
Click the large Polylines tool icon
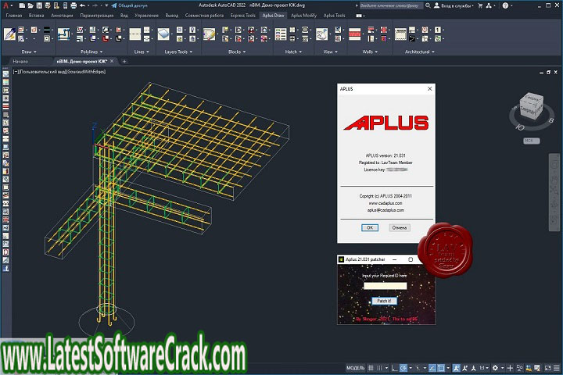click(64, 34)
